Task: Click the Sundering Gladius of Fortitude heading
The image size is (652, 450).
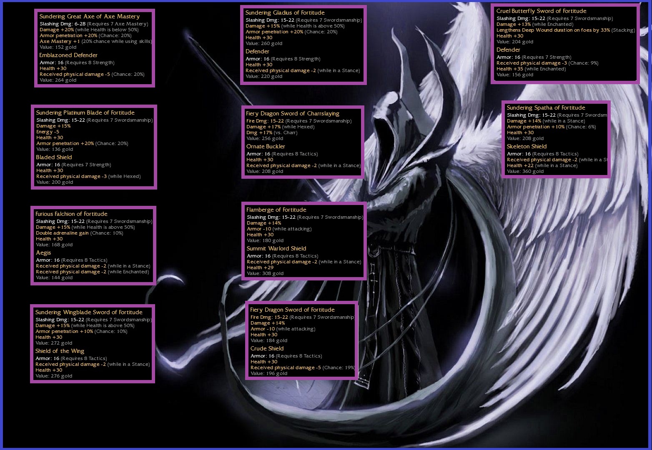Action: 285,13
